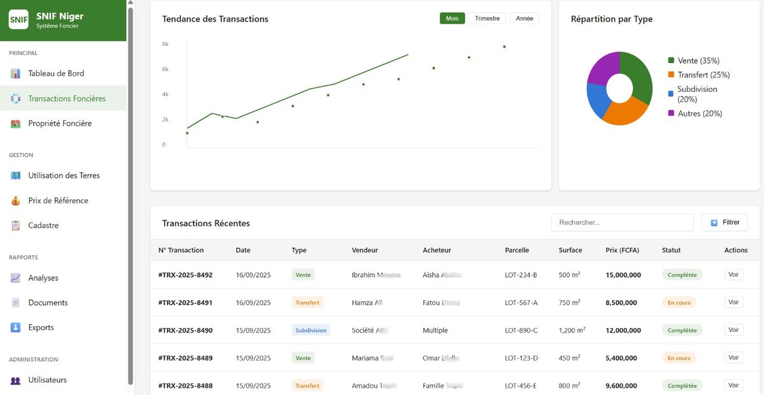Click the green Vente pie slice

639,76
